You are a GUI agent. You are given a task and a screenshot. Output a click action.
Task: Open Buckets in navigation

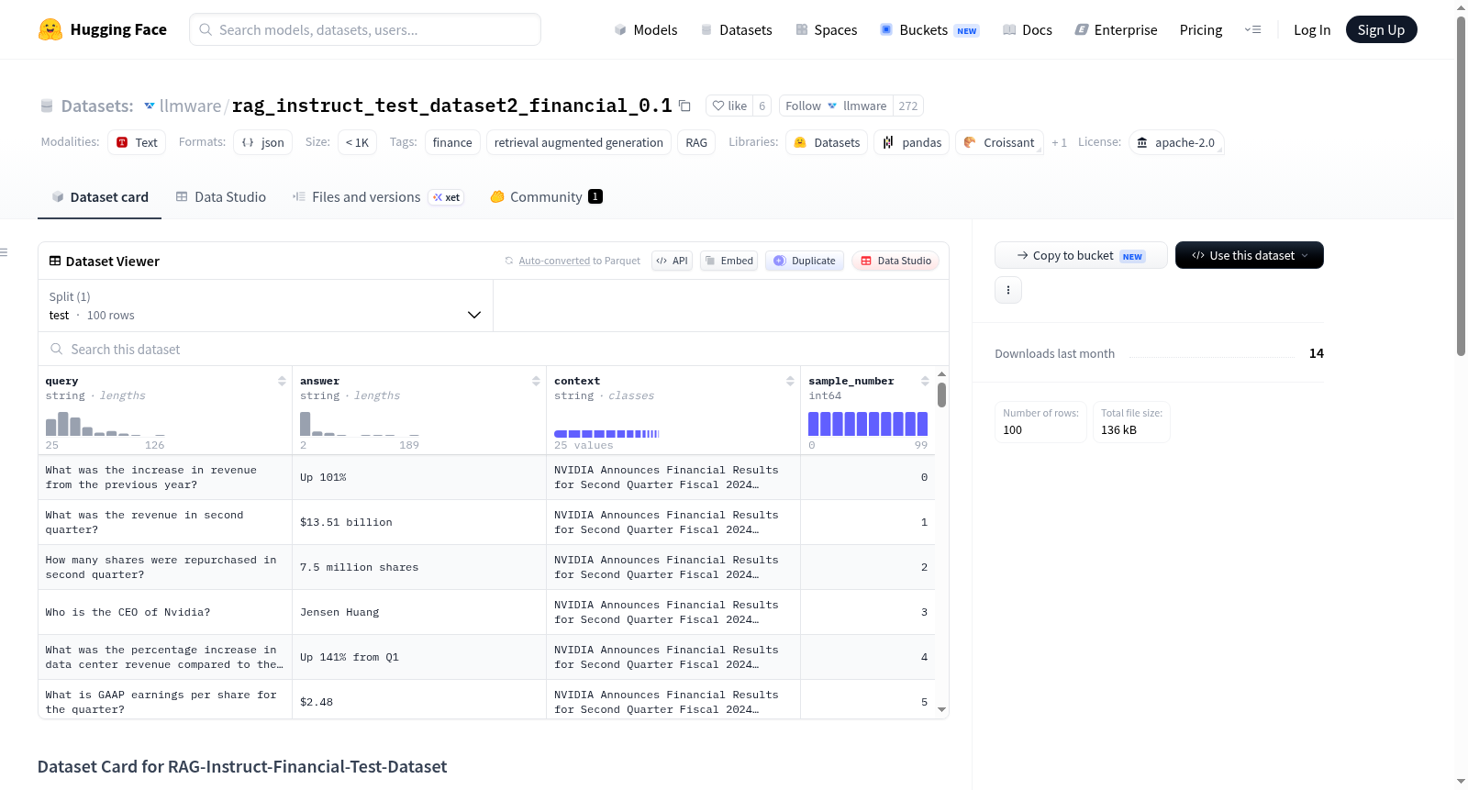point(929,29)
